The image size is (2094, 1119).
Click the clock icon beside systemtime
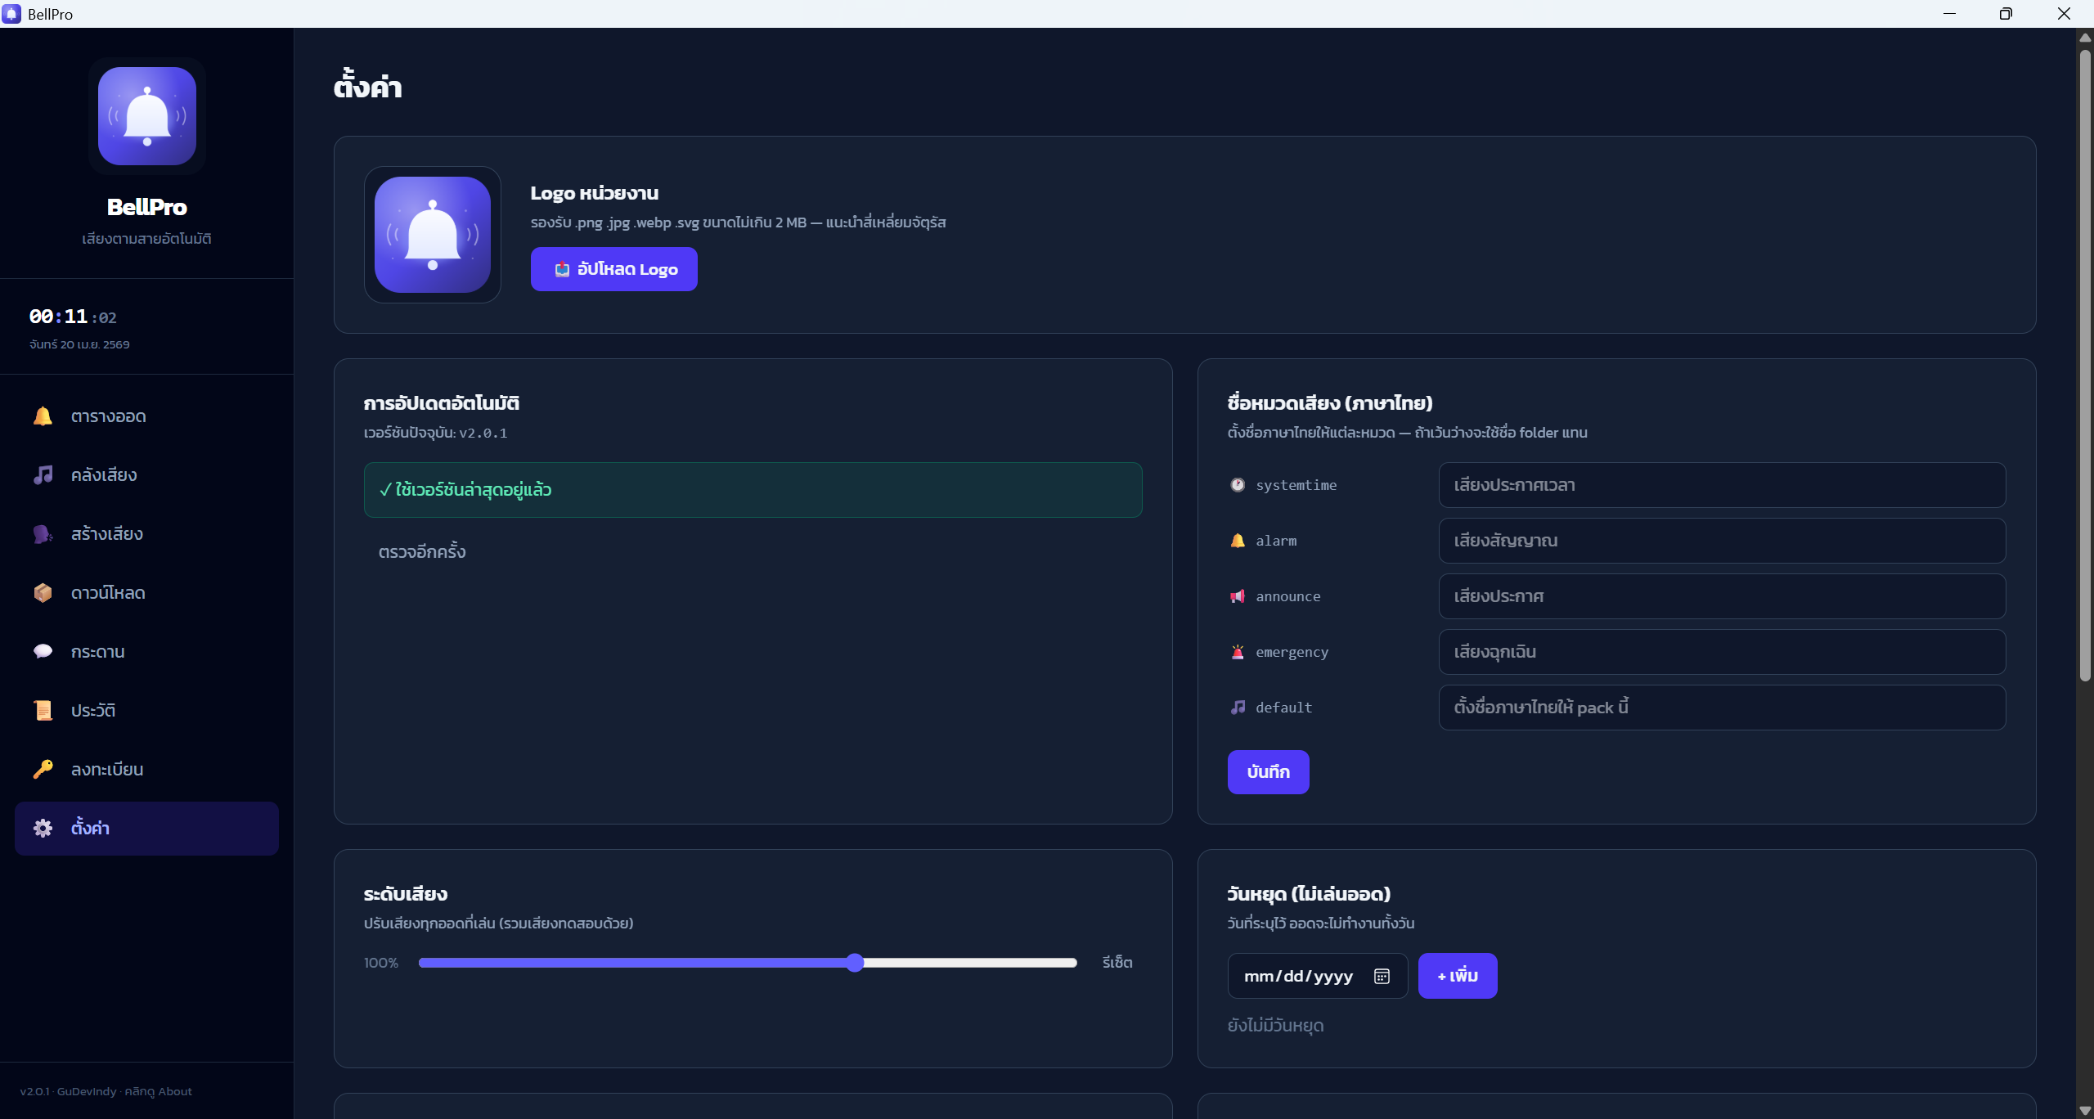click(1238, 485)
